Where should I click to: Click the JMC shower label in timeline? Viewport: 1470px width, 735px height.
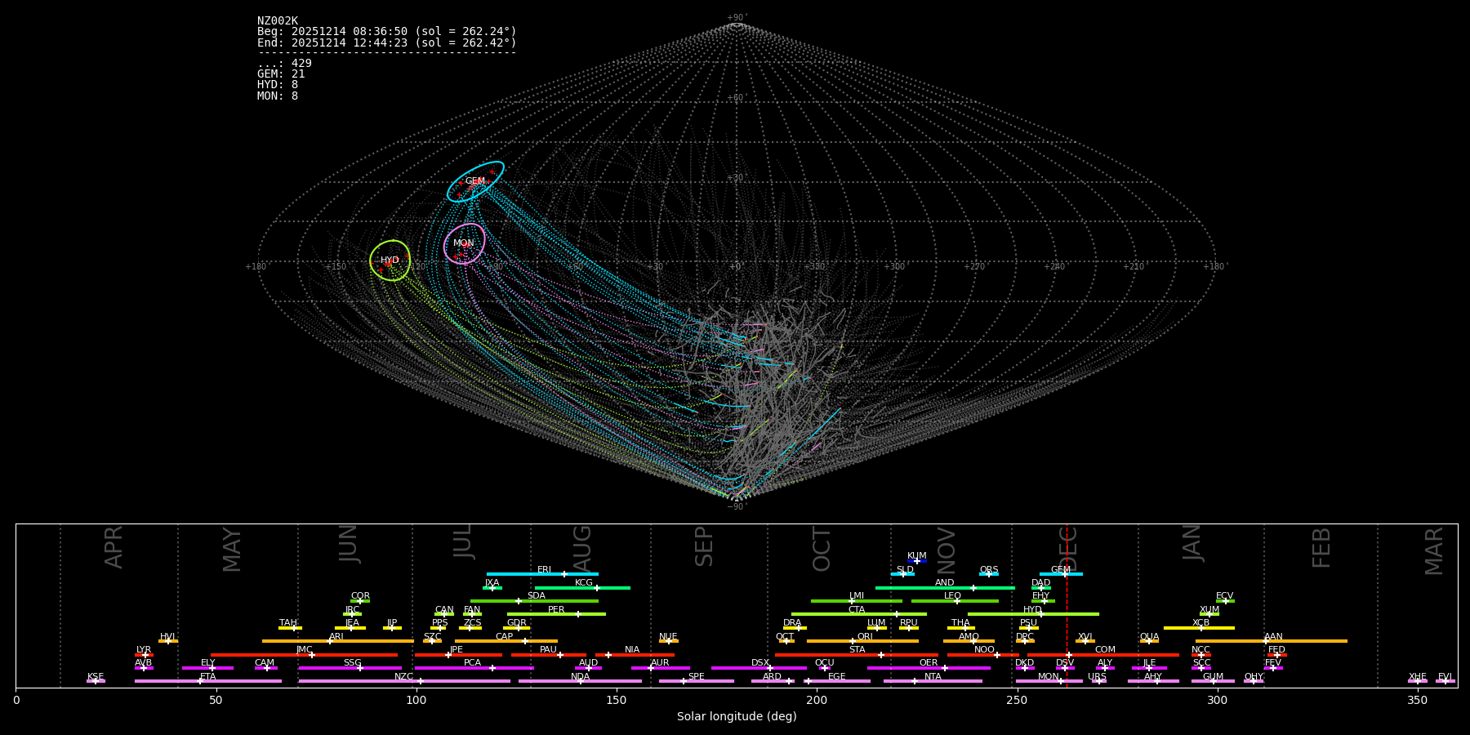(305, 650)
